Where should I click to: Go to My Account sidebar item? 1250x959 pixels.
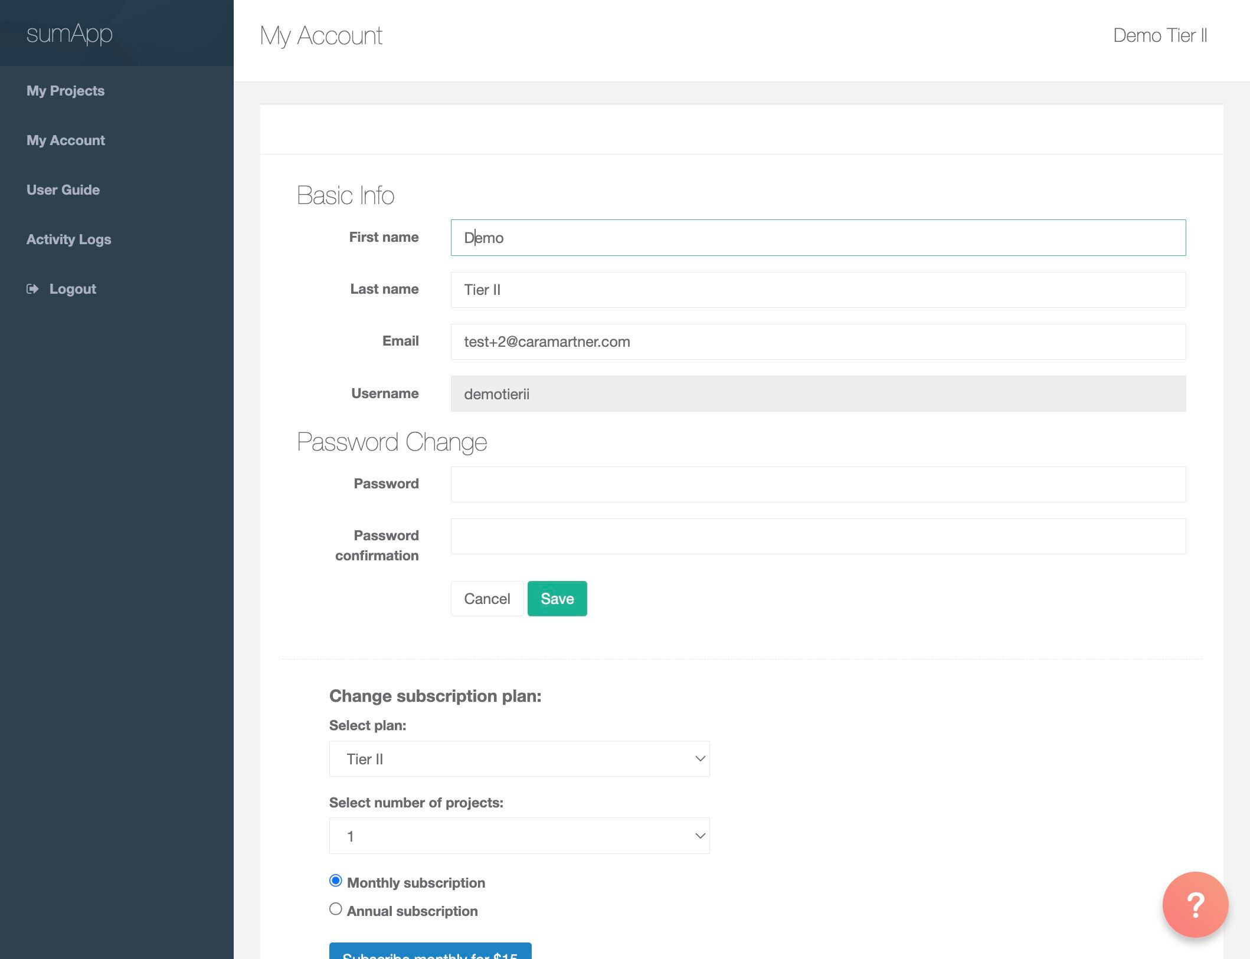(x=66, y=140)
